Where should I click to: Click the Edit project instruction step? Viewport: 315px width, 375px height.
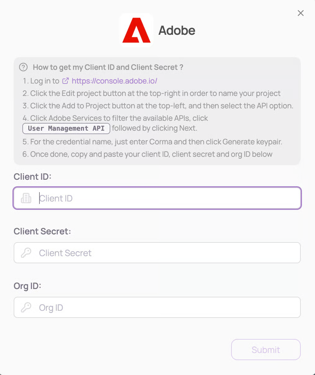[152, 93]
